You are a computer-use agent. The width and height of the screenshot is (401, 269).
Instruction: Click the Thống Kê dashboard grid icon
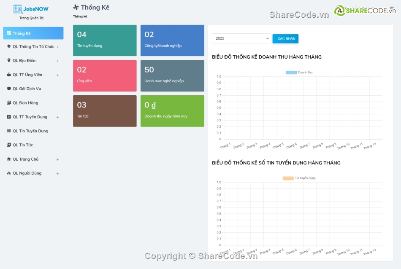tap(9, 33)
